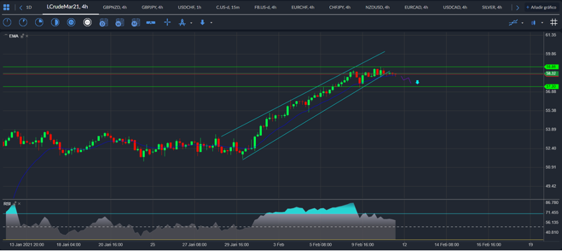Select the 1-minute timeframe icon
The width and height of the screenshot is (562, 251).
[7, 22]
